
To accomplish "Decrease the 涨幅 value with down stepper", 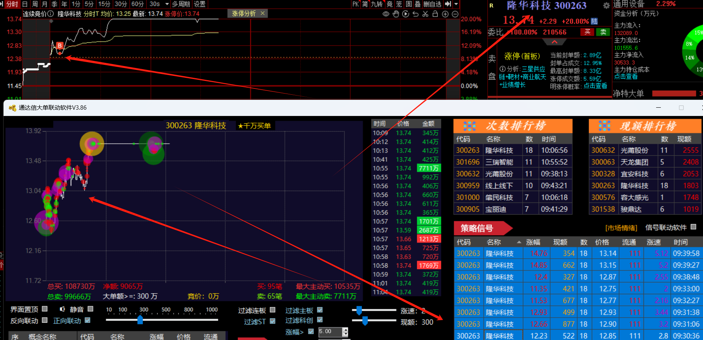I will [x=345, y=334].
